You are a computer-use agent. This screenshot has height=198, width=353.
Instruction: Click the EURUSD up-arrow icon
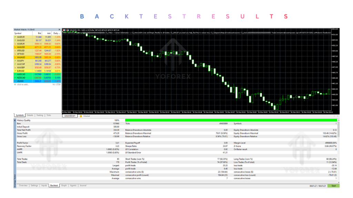(x=15, y=71)
